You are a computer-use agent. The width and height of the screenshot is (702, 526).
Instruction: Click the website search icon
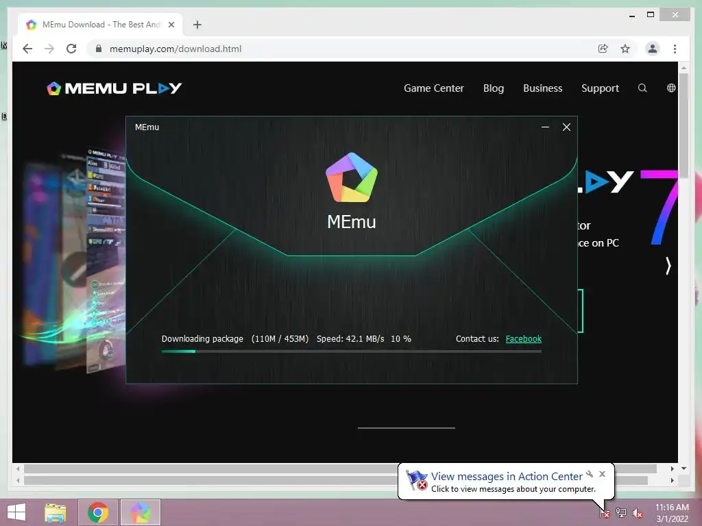tap(642, 88)
